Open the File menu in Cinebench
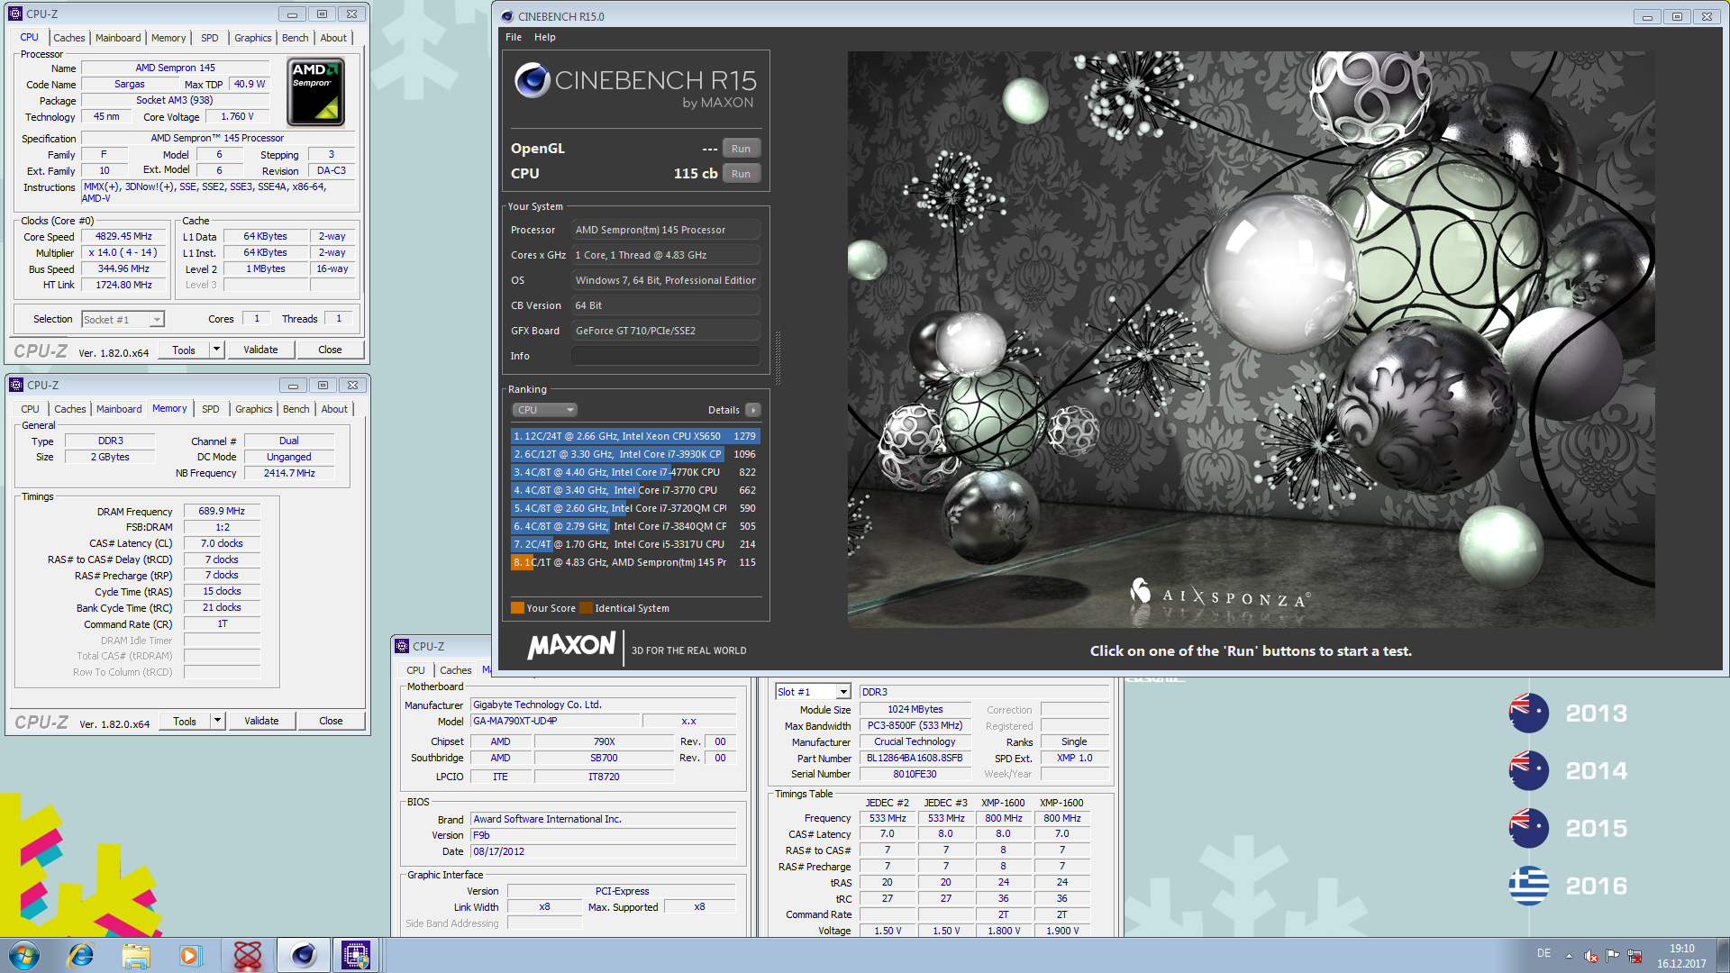This screenshot has width=1730, height=973. pyautogui.click(x=514, y=37)
